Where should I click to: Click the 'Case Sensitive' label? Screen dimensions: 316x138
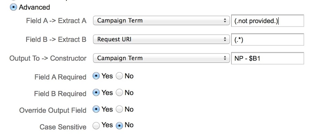pos(63,127)
